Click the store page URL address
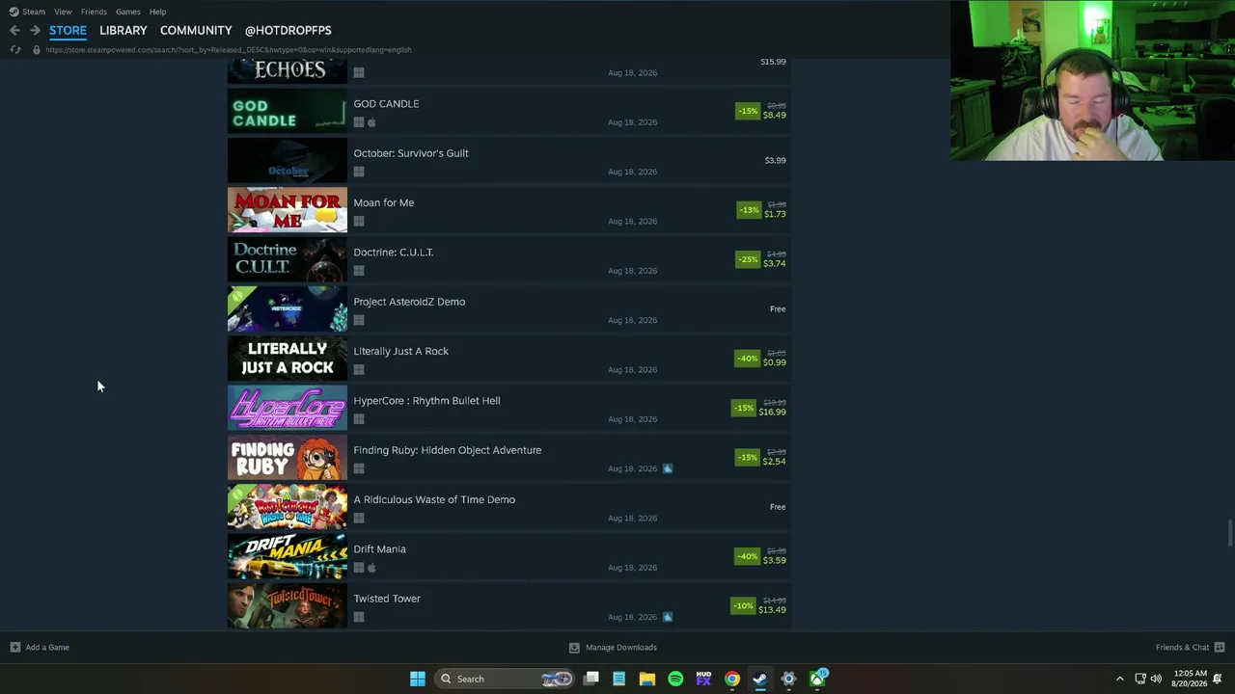The image size is (1235, 694). pyautogui.click(x=229, y=49)
